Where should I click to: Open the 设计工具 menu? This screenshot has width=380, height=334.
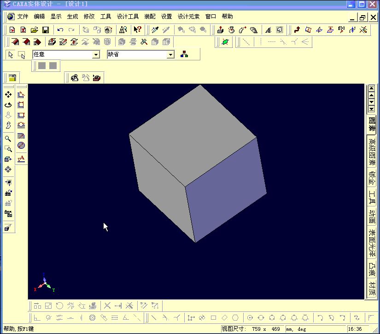click(x=128, y=17)
